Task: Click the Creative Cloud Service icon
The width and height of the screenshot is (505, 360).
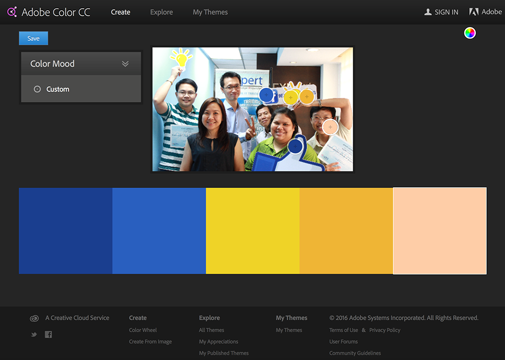Action: [x=34, y=318]
